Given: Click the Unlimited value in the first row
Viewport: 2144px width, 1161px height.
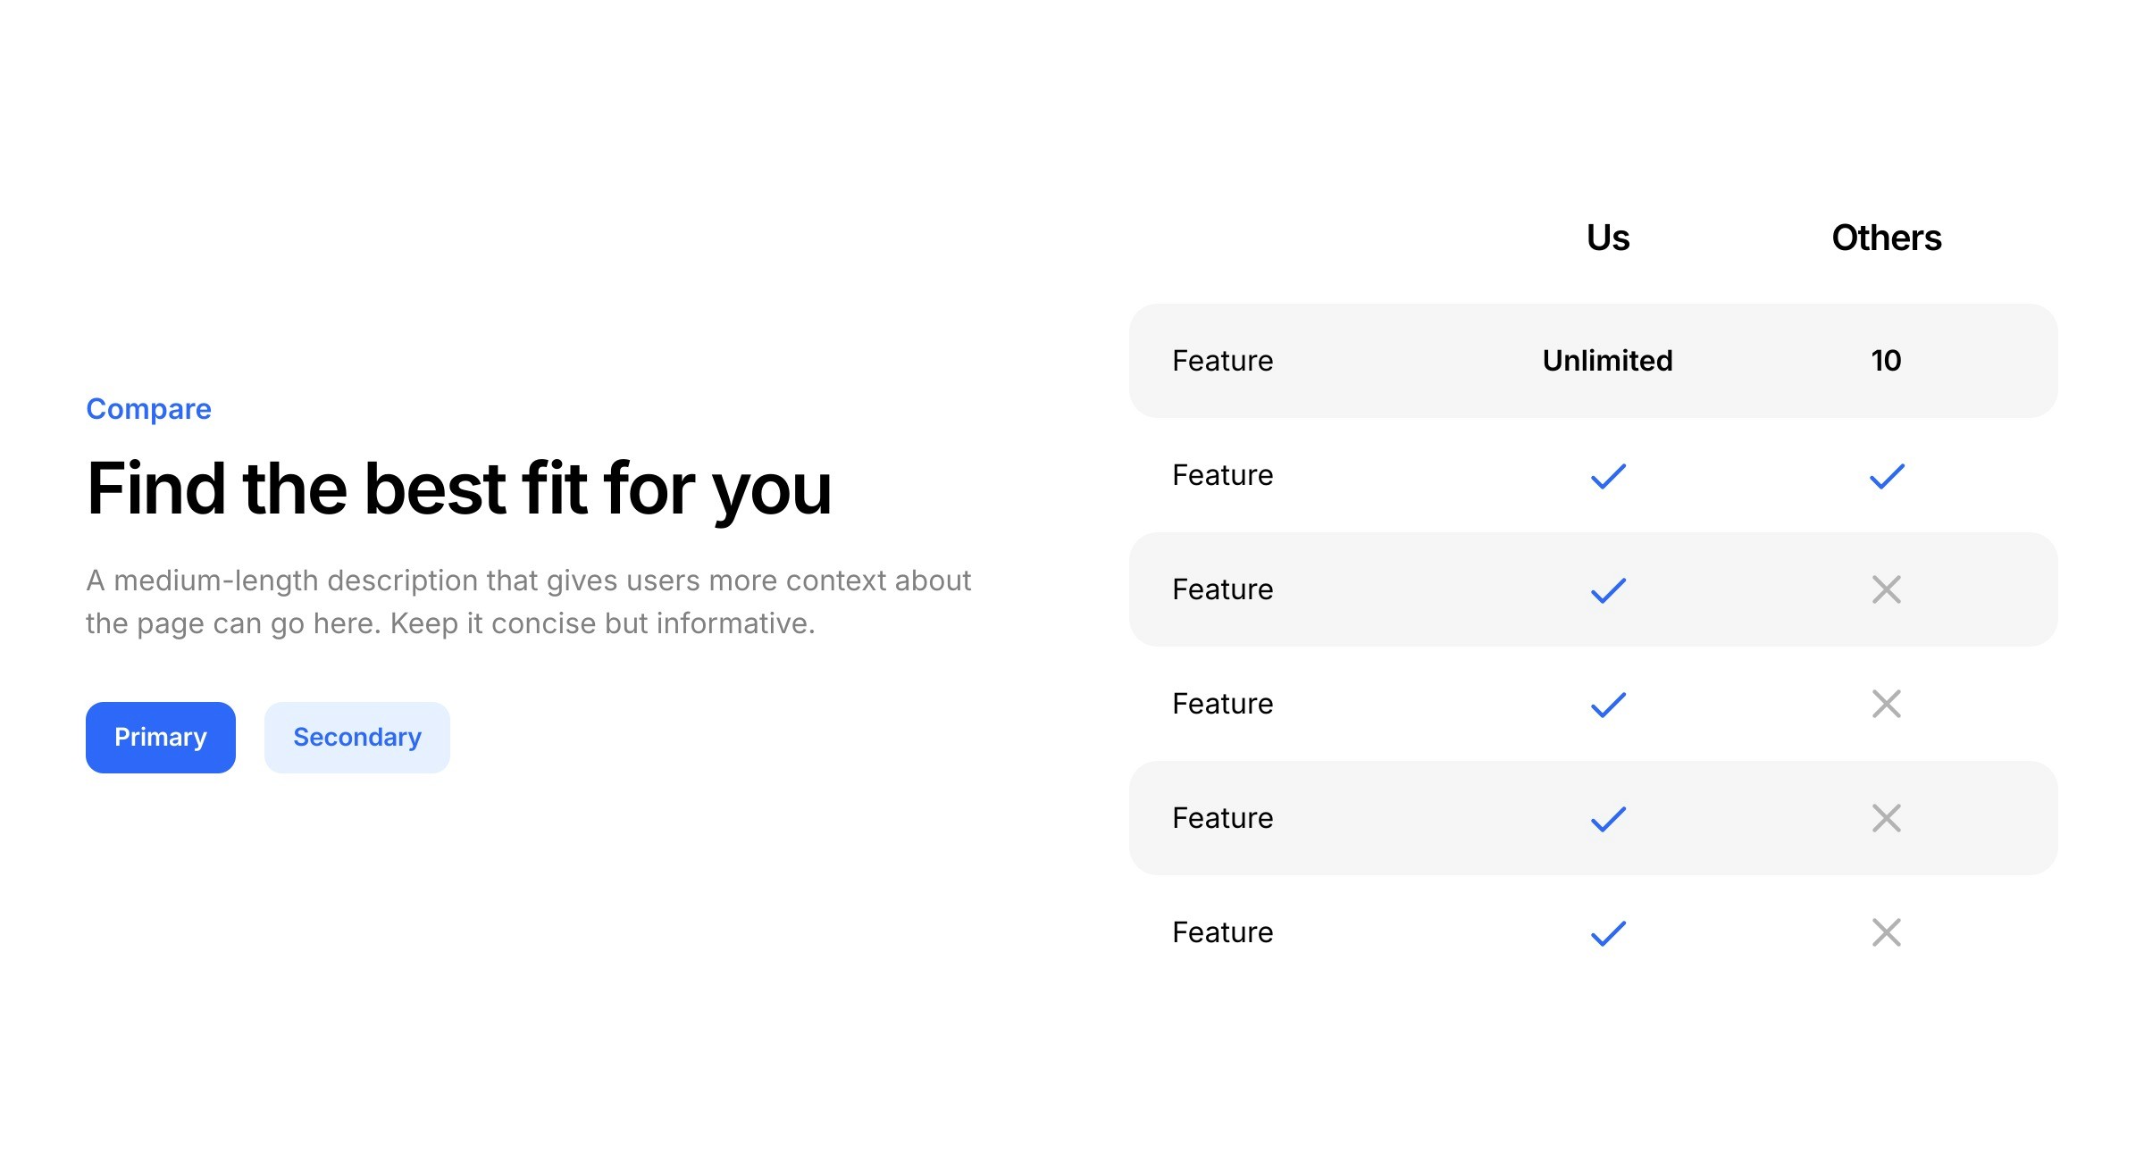Looking at the screenshot, I should [1608, 361].
